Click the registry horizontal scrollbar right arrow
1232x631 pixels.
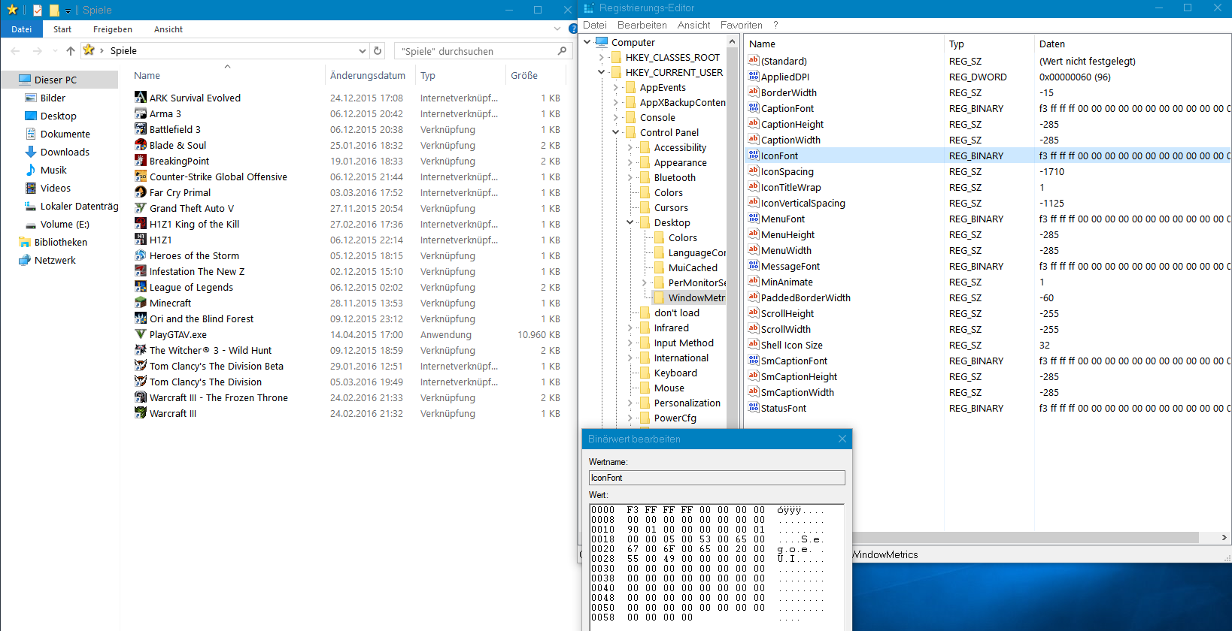click(1224, 537)
